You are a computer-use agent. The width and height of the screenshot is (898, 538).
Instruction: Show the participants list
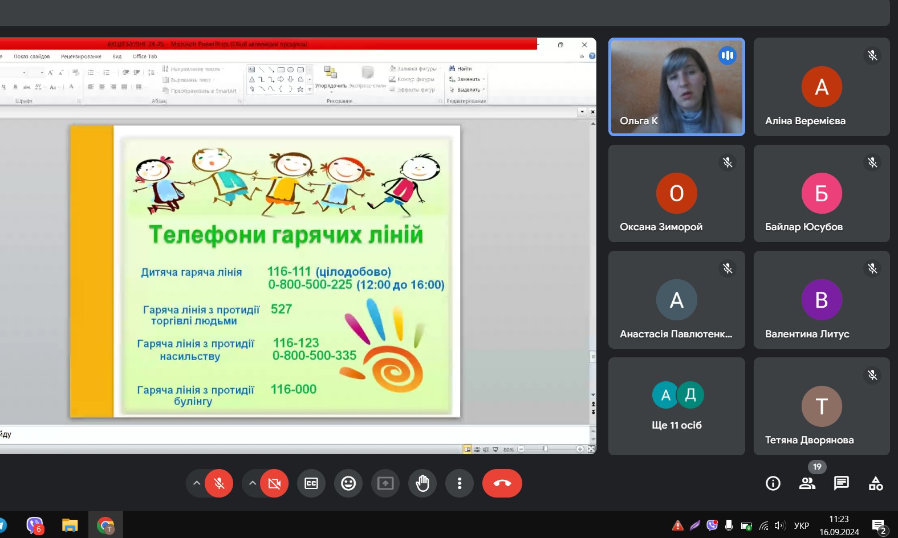pos(807,484)
